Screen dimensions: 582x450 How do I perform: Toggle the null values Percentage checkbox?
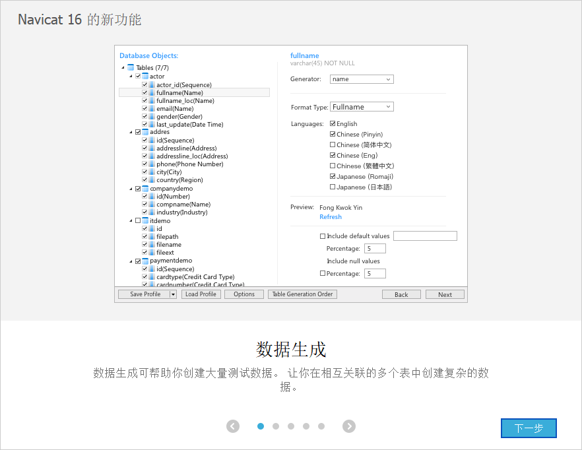[323, 273]
